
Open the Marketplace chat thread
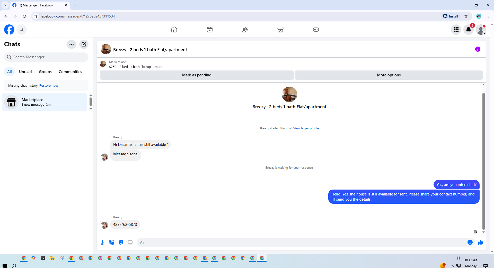45,102
